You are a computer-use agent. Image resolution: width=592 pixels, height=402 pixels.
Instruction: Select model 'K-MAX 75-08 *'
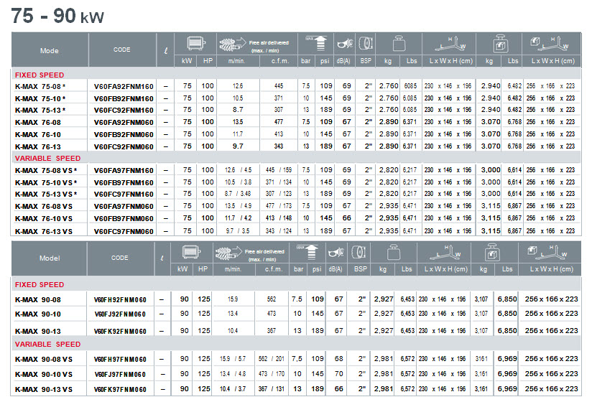click(40, 86)
